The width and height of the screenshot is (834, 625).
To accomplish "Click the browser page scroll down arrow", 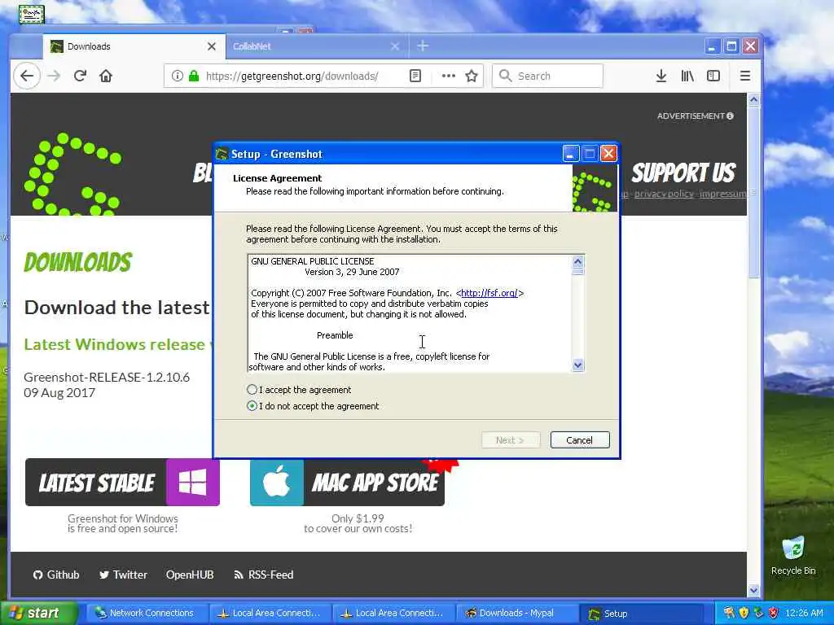I will (753, 590).
